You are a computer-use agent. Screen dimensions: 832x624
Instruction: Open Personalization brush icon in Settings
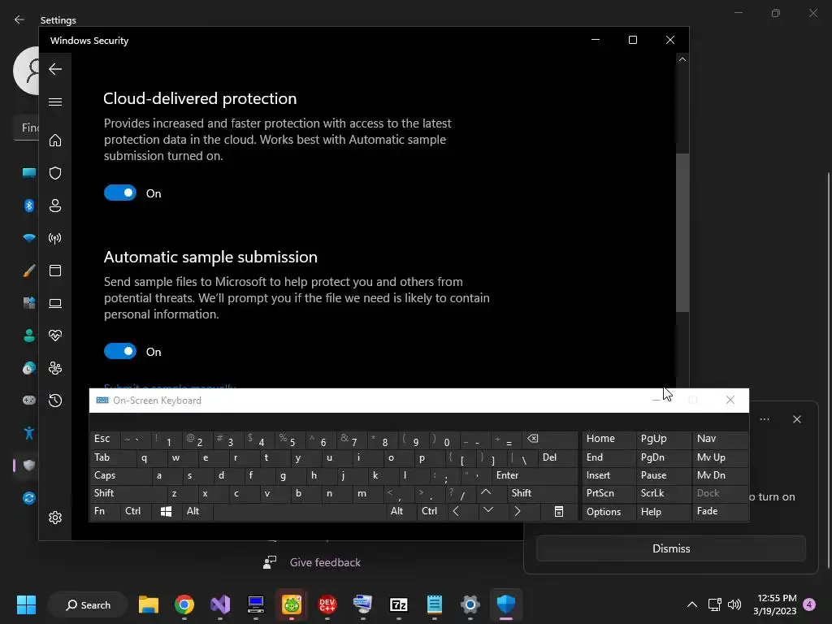click(29, 271)
